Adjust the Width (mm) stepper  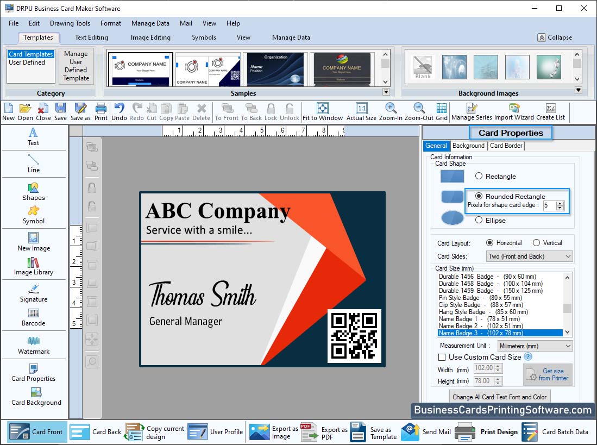pos(498,368)
